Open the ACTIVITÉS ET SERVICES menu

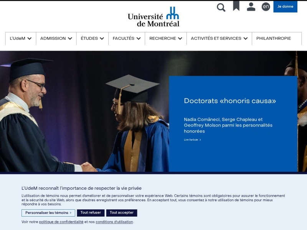coord(219,39)
